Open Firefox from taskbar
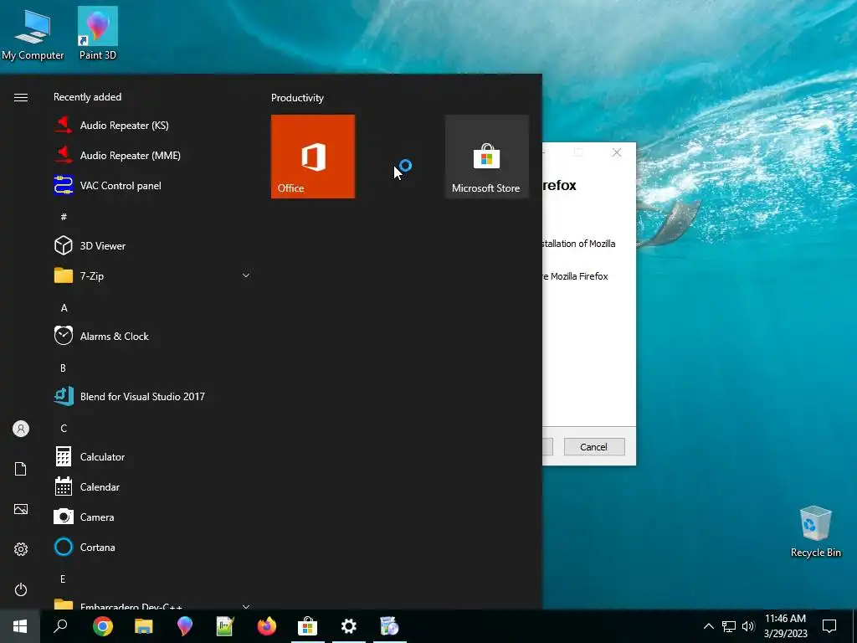This screenshot has width=857, height=643. tap(267, 626)
